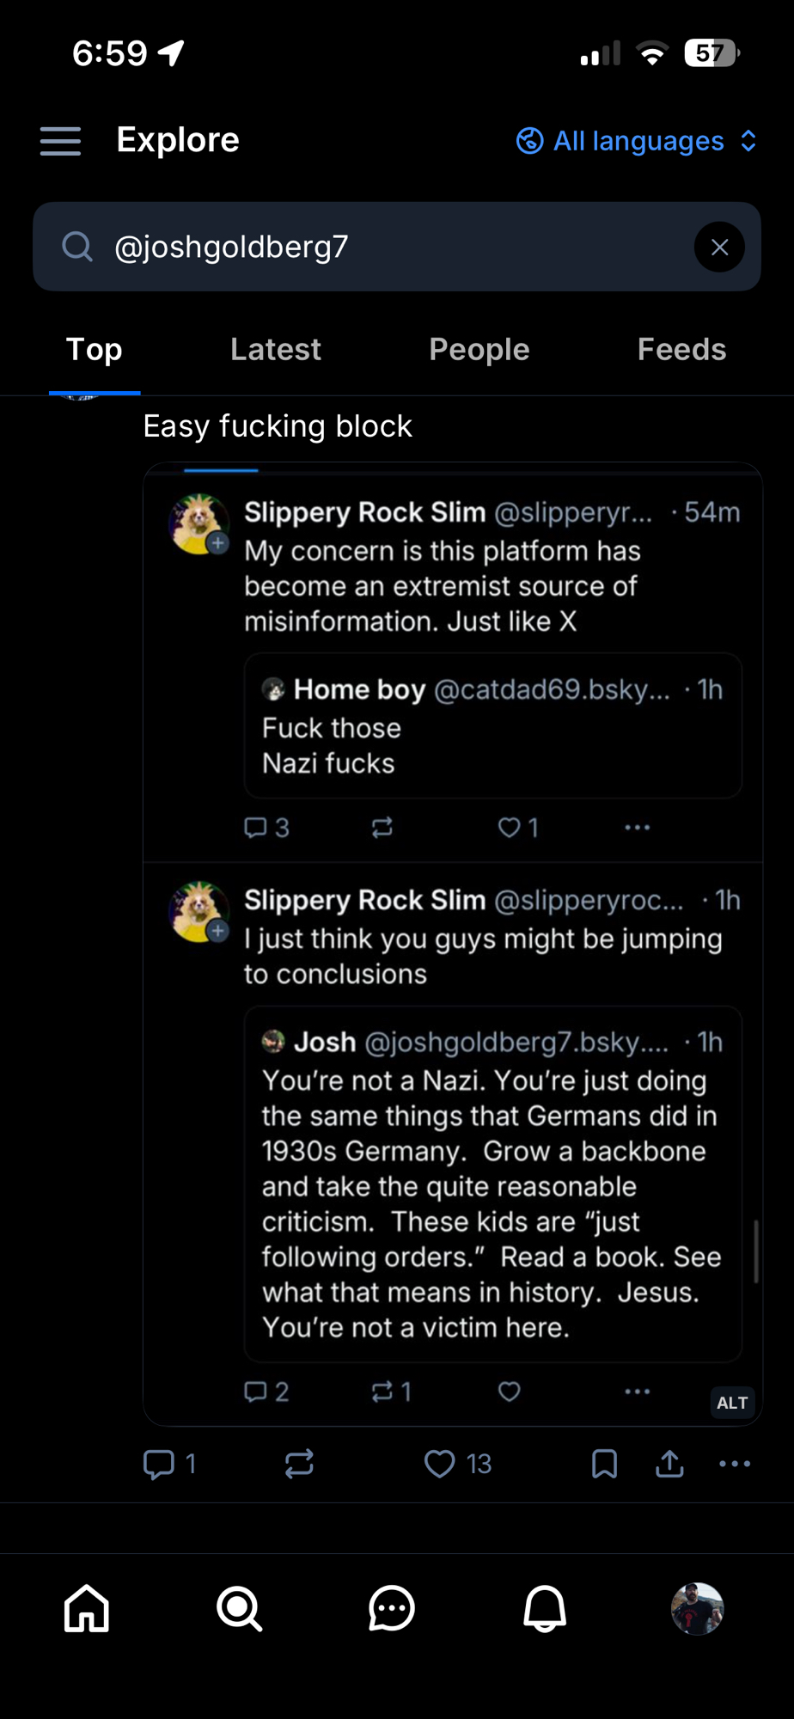The height and width of the screenshot is (1719, 794).
Task: Show image ALT text
Action: 732,1403
